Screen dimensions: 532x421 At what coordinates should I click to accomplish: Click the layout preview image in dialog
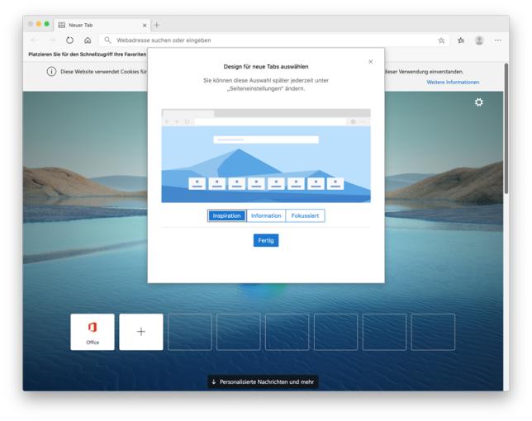(266, 155)
